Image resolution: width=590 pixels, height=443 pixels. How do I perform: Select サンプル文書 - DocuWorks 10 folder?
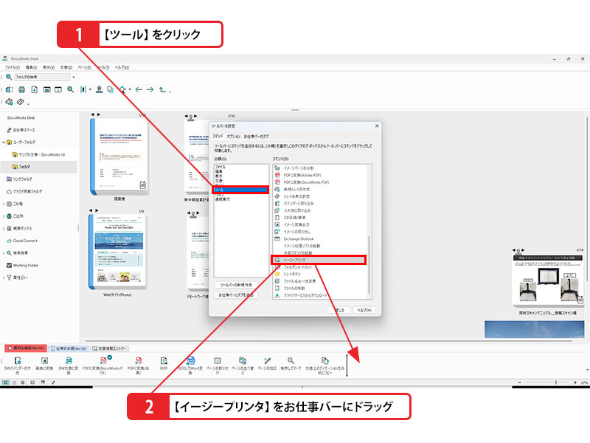click(x=42, y=154)
